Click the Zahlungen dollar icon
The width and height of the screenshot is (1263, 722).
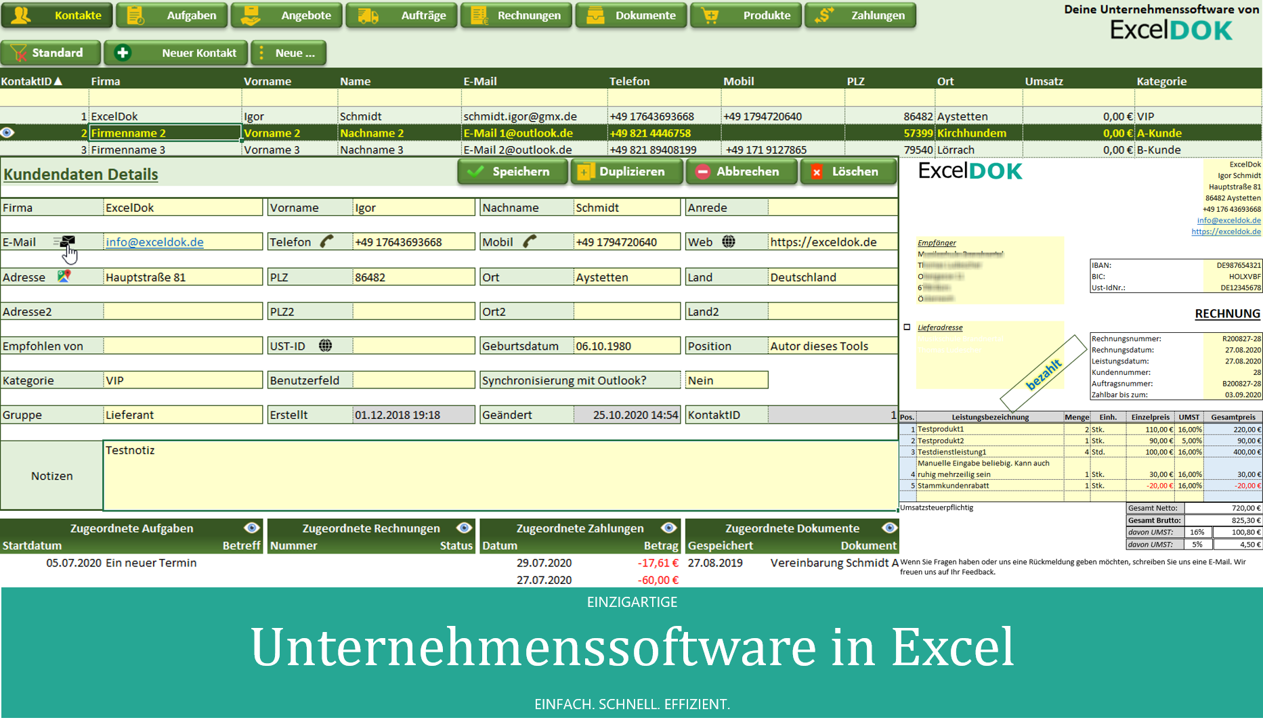pos(824,15)
